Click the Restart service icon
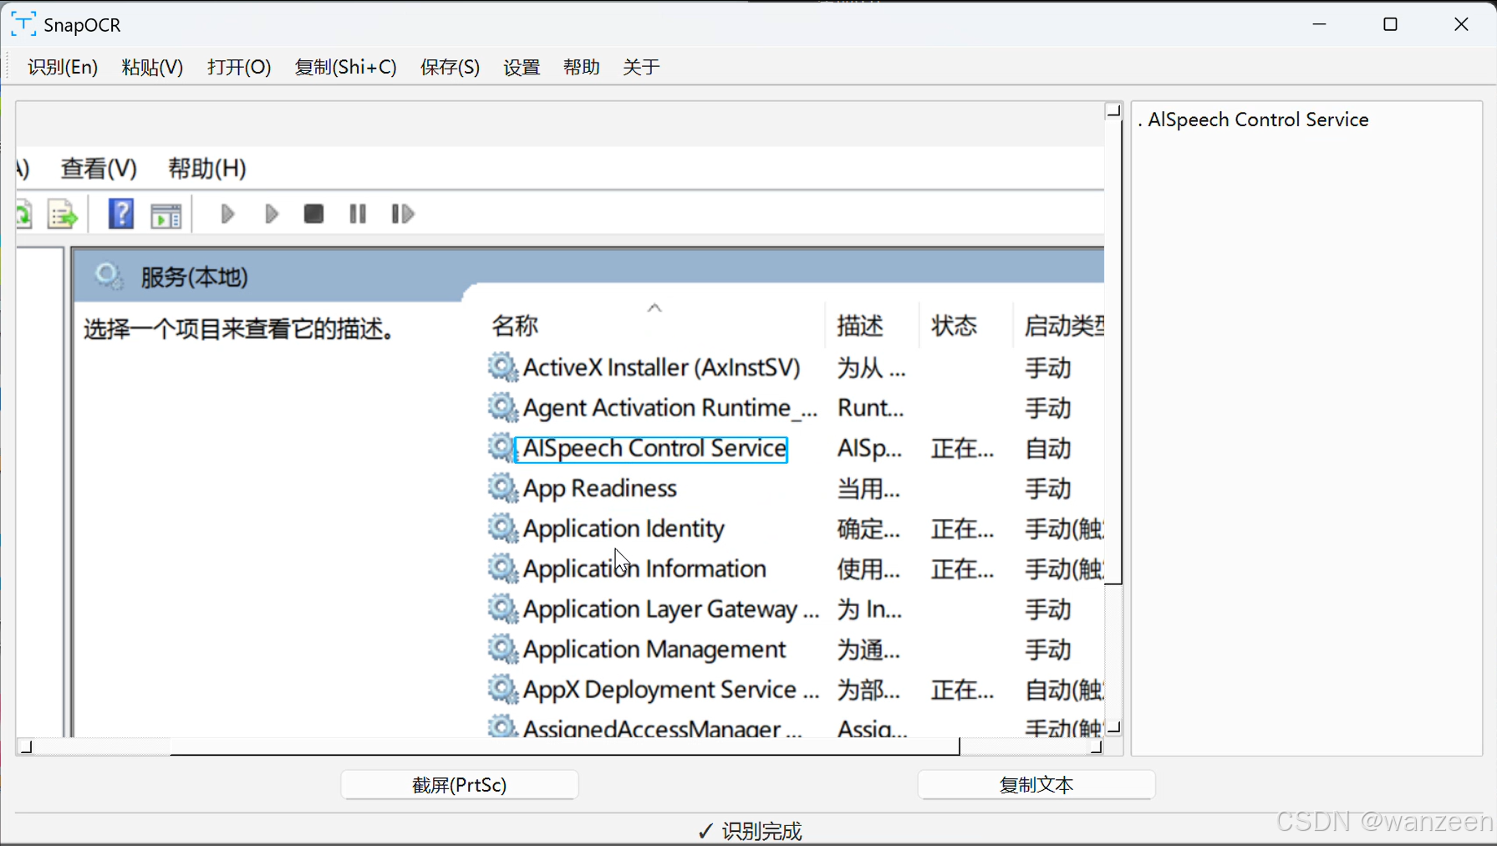 coord(403,214)
